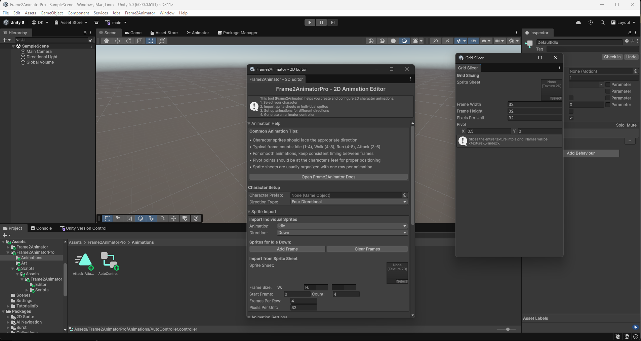Viewport: 641px width, 341px height.
Task: Select the Move tool in Scene toolbar
Action: point(118,41)
